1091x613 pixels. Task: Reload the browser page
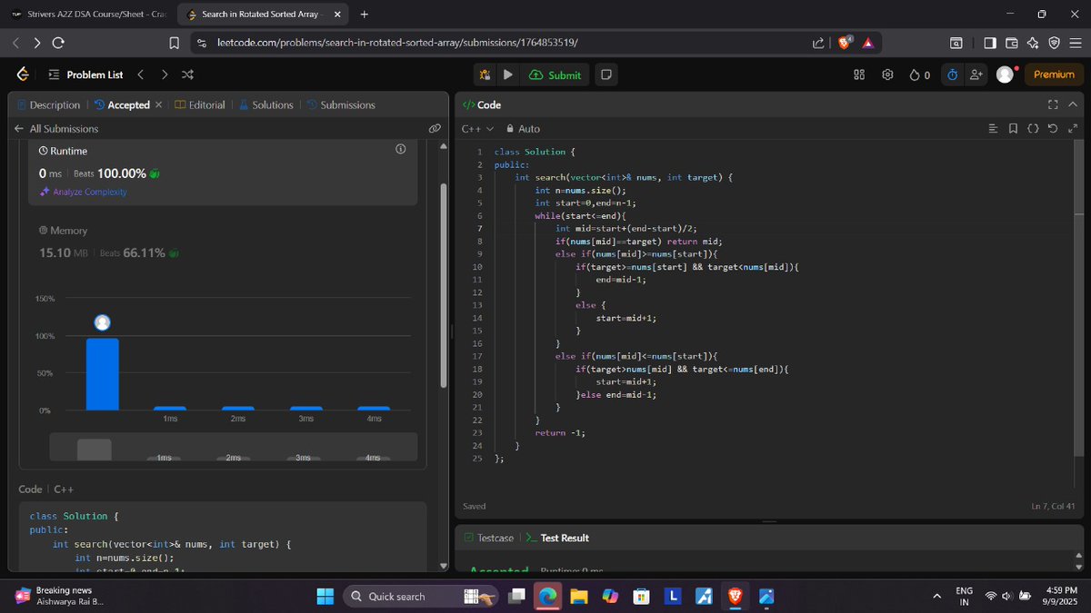coord(58,43)
